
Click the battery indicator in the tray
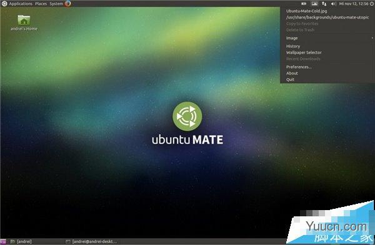tap(304, 4)
